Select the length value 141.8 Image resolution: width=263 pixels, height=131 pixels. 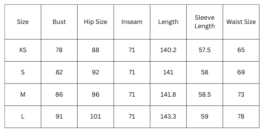point(168,95)
